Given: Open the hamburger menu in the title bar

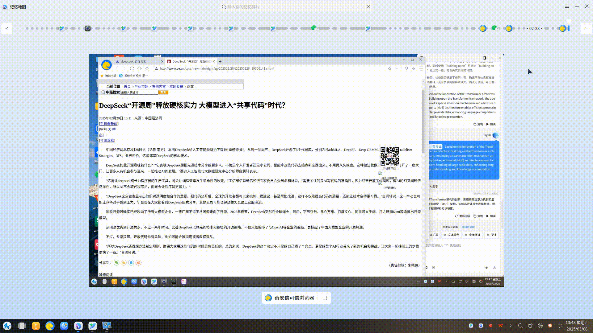Looking at the screenshot, I should 567,6.
